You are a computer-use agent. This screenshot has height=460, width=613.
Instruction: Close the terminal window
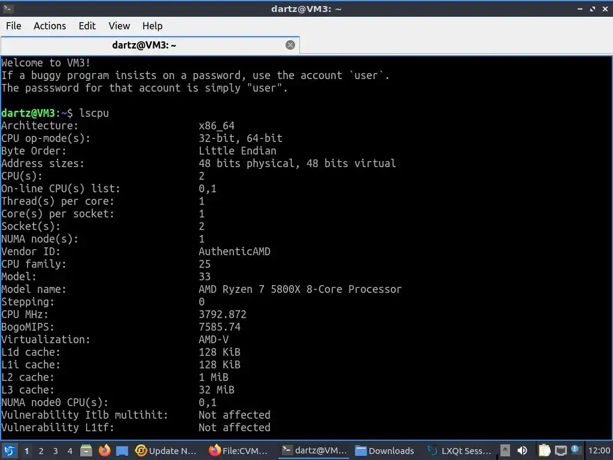[x=605, y=8]
